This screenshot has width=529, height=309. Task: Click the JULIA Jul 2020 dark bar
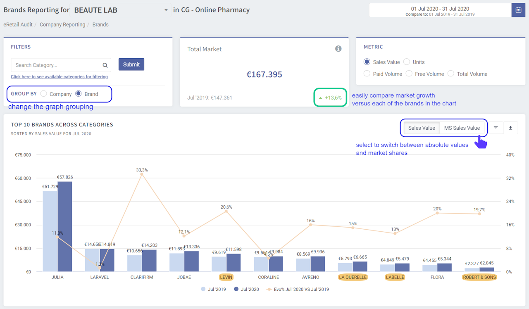pyautogui.click(x=65, y=226)
